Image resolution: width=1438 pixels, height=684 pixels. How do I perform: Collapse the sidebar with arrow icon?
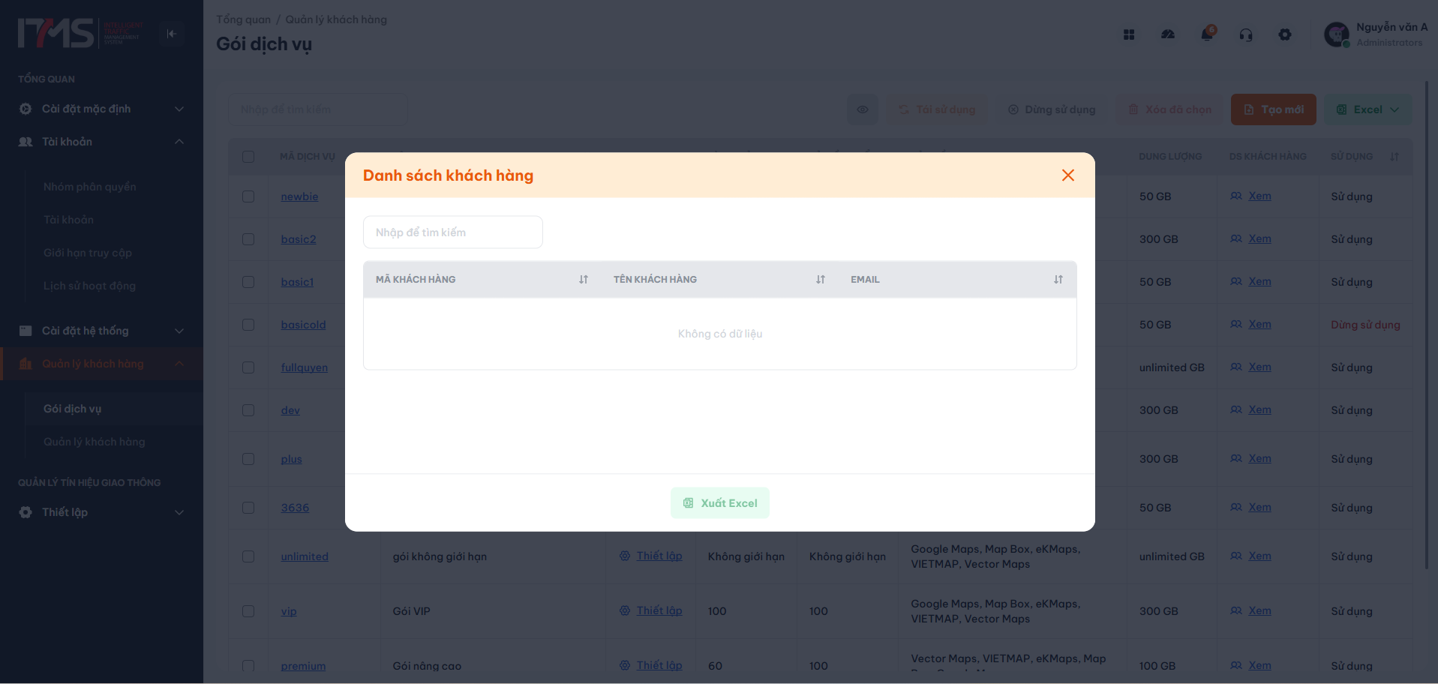[172, 34]
